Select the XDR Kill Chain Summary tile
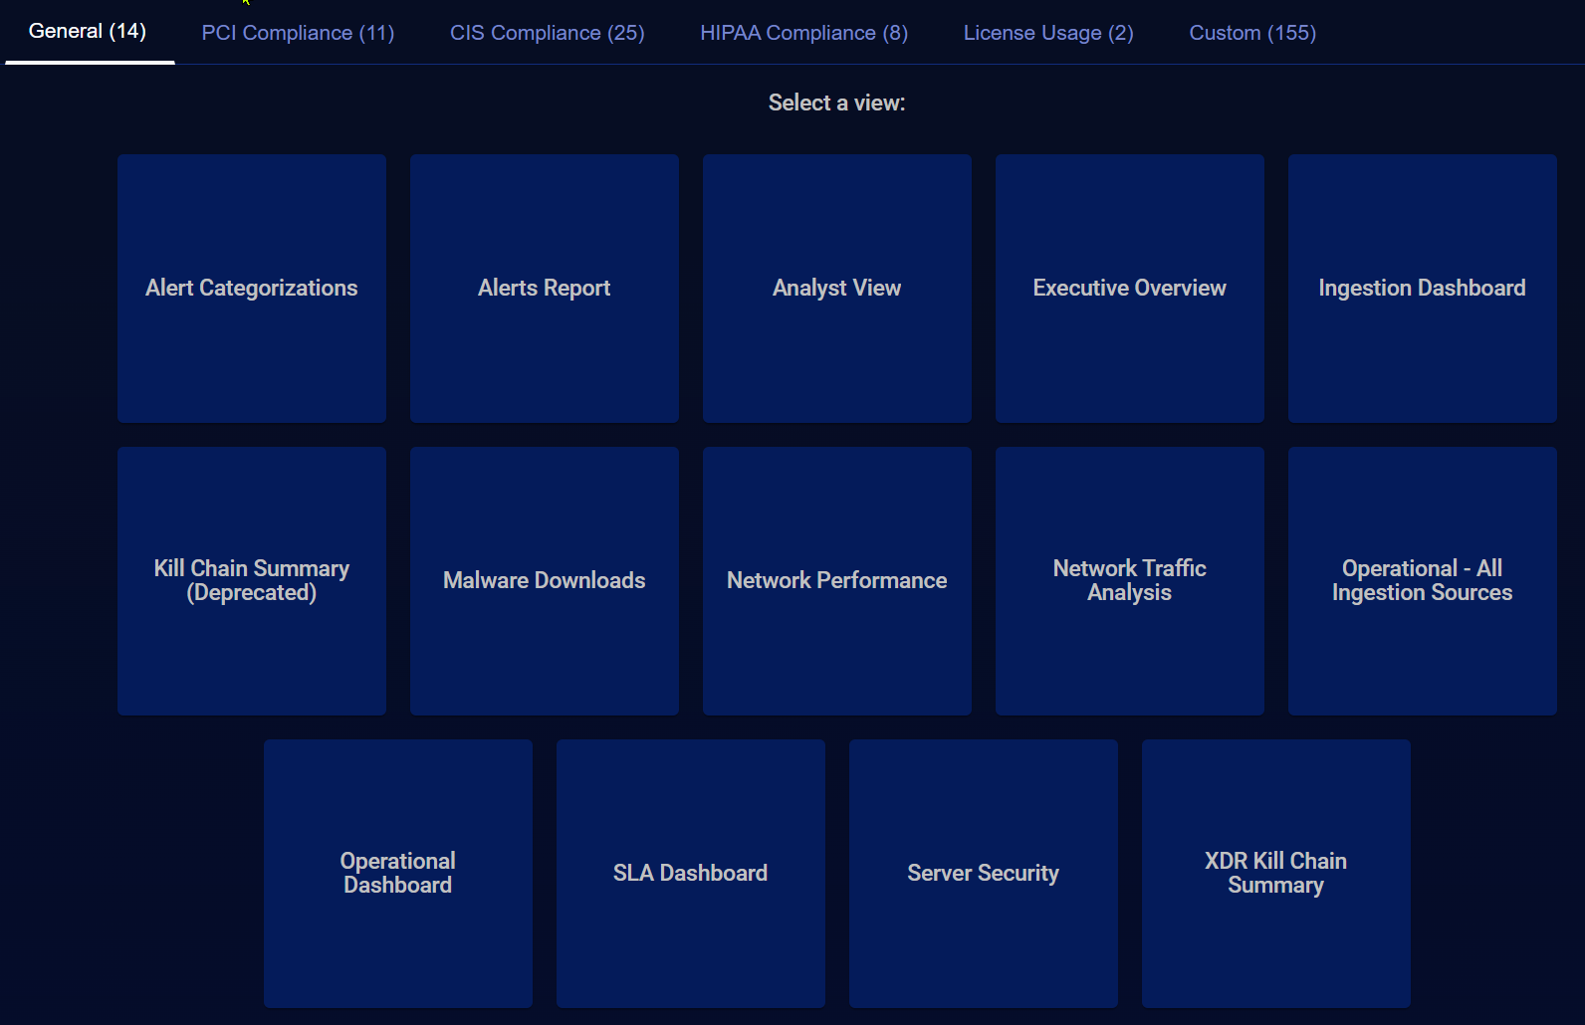Image resolution: width=1585 pixels, height=1025 pixels. coord(1276,874)
